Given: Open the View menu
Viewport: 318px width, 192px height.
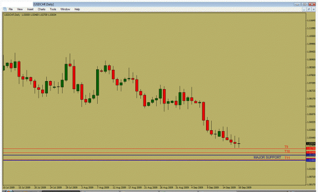Looking at the screenshot, I should [x=20, y=9].
